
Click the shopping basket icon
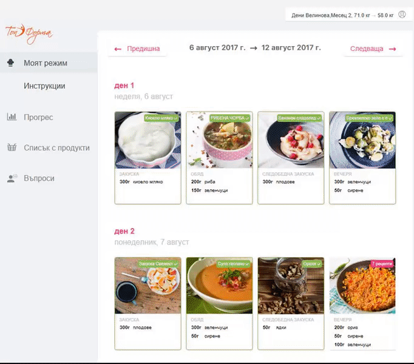(12, 147)
